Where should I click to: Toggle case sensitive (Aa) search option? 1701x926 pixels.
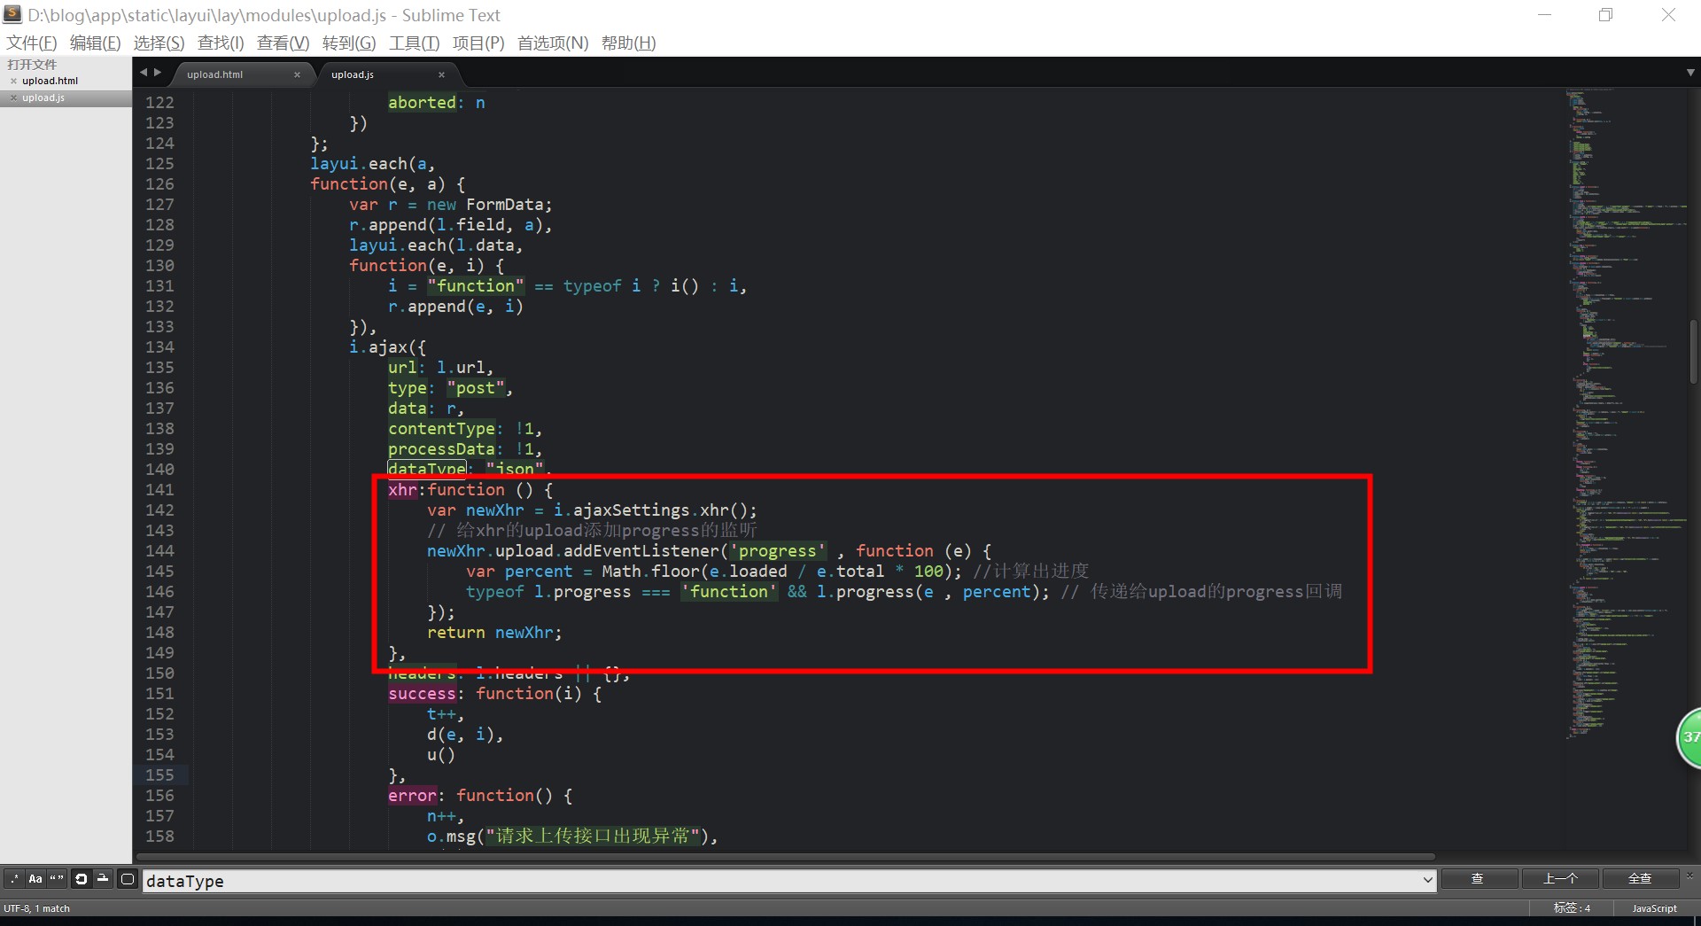[x=35, y=879]
